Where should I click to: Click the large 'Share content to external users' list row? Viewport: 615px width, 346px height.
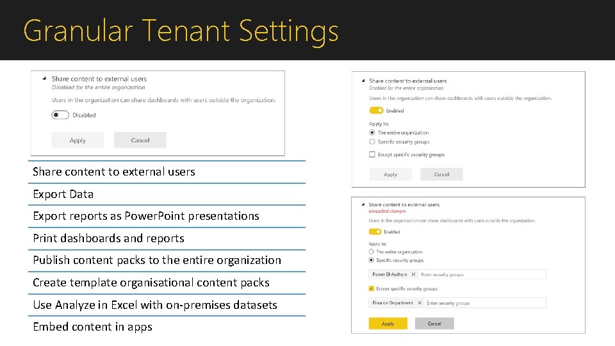pyautogui.click(x=167, y=172)
